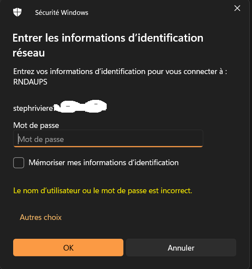Image resolution: width=252 pixels, height=269 pixels.
Task: Click the Entrez vos informations description line
Action: 120,71
